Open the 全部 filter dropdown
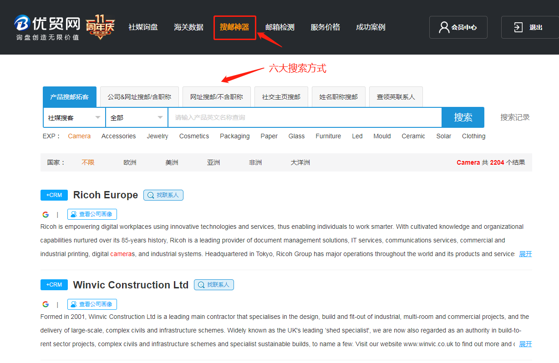Screen dimensions: 559x363 [x=137, y=117]
